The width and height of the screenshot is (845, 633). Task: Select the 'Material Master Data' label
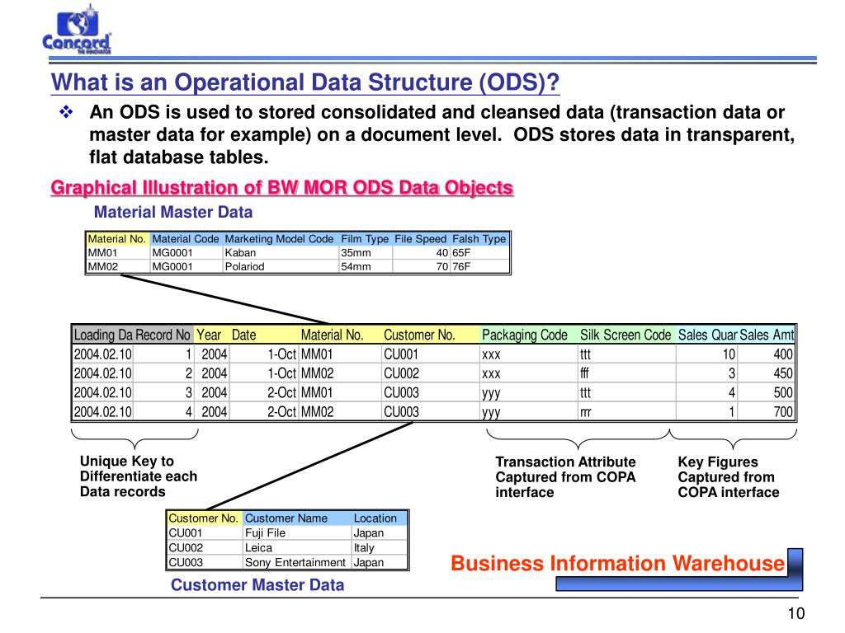tap(173, 212)
